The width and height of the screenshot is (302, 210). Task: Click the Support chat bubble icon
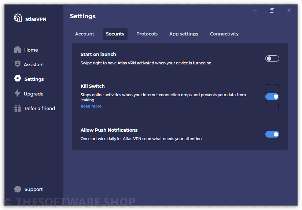(x=18, y=189)
